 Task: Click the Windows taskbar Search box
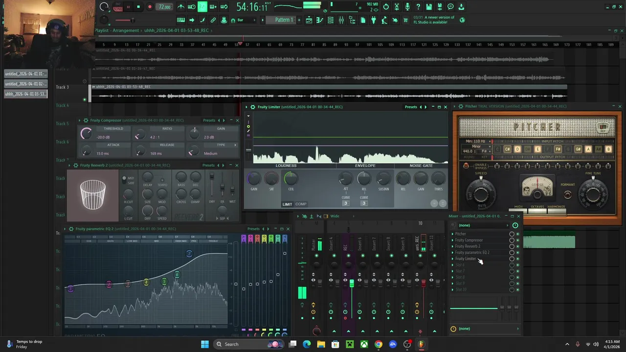tap(249, 344)
